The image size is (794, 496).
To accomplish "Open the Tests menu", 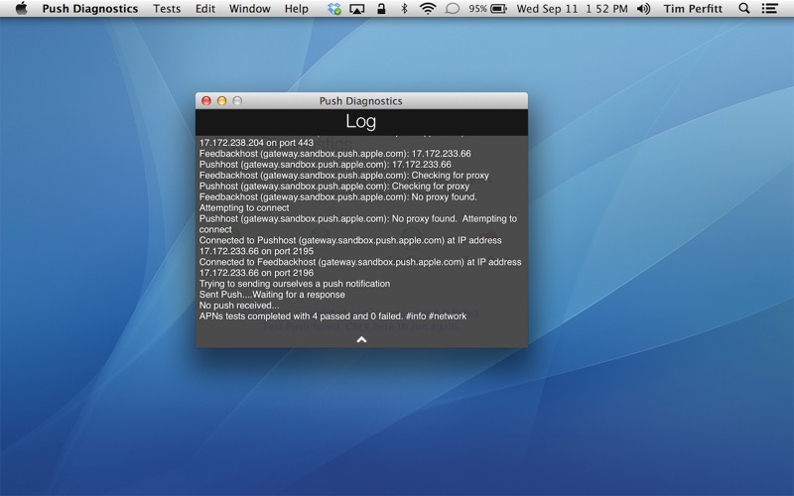I will coord(167,9).
